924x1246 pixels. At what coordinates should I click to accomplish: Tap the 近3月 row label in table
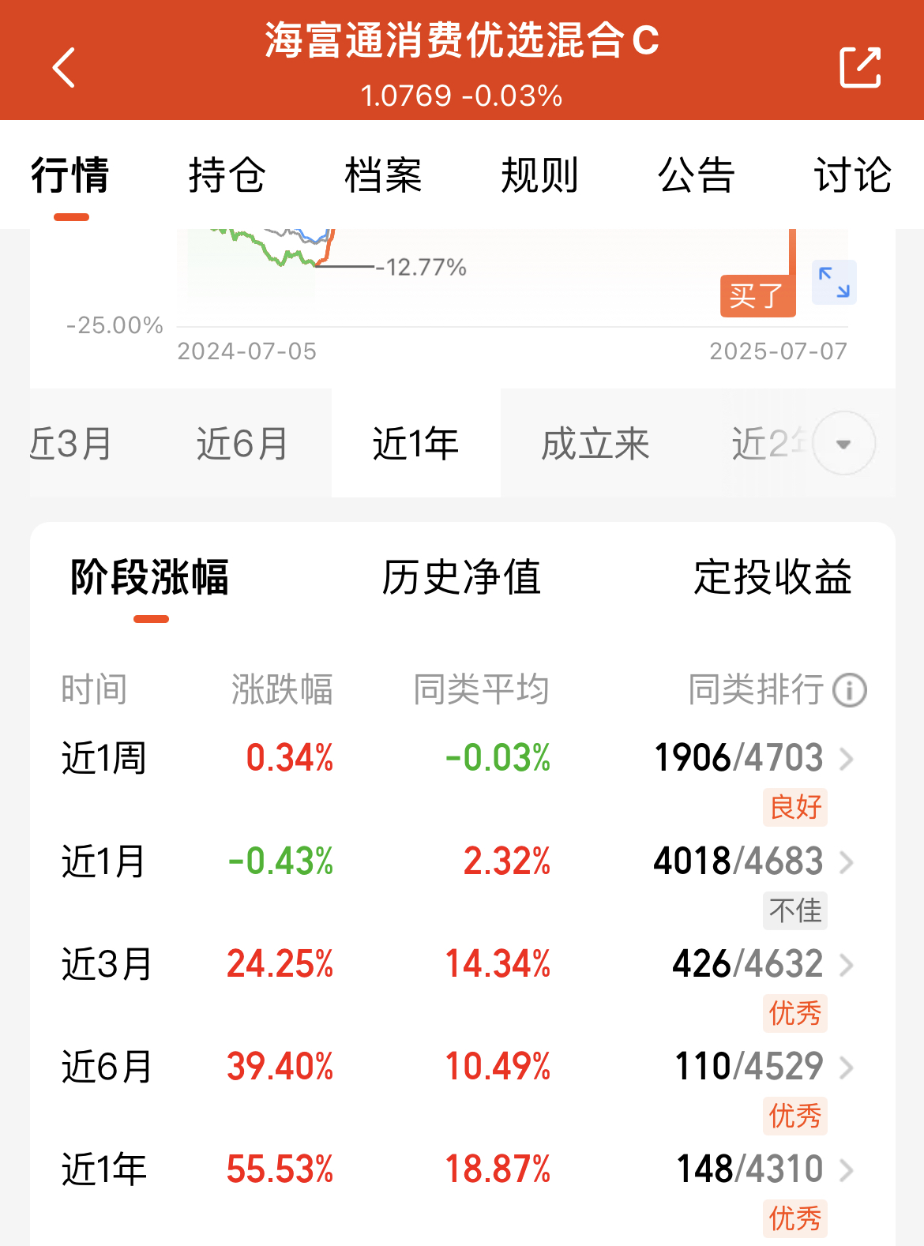(x=107, y=963)
